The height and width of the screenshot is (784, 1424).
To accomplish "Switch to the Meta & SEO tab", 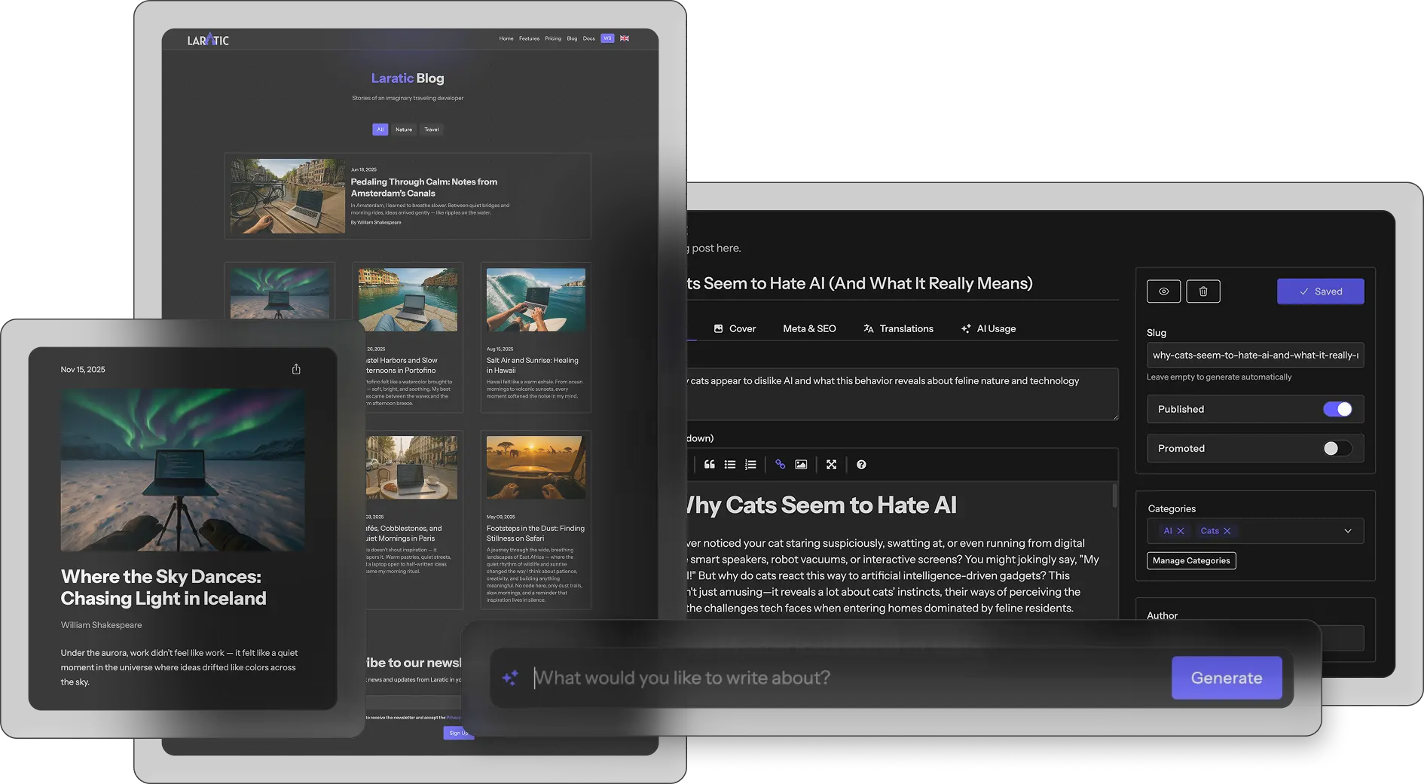I will (x=809, y=328).
